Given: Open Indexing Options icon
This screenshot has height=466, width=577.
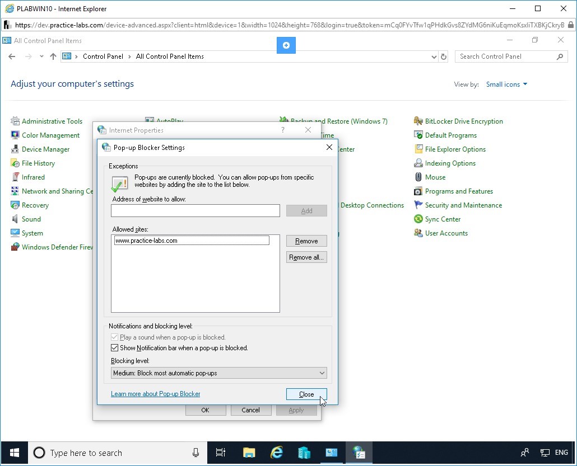Looking at the screenshot, I should pos(418,163).
